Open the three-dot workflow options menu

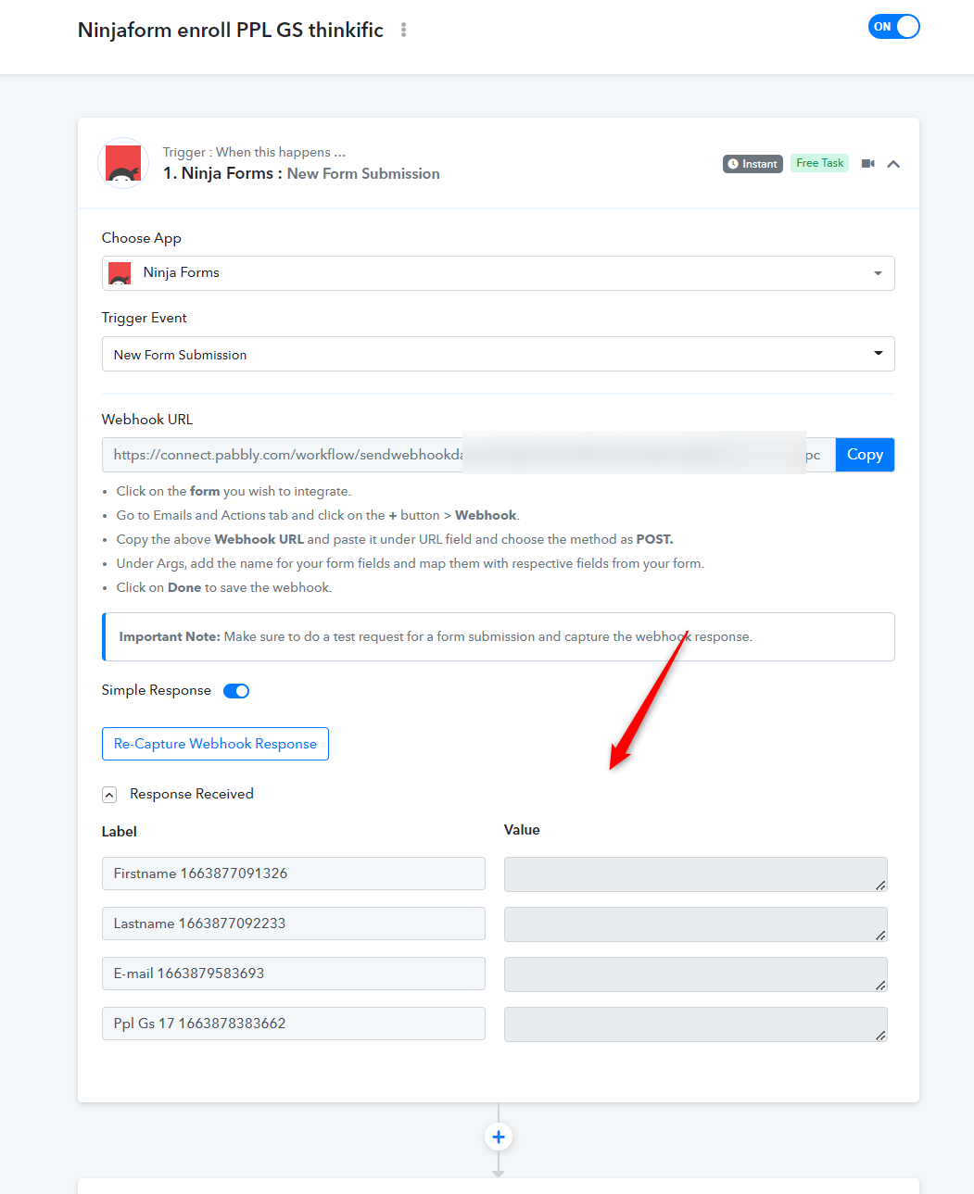point(403,30)
